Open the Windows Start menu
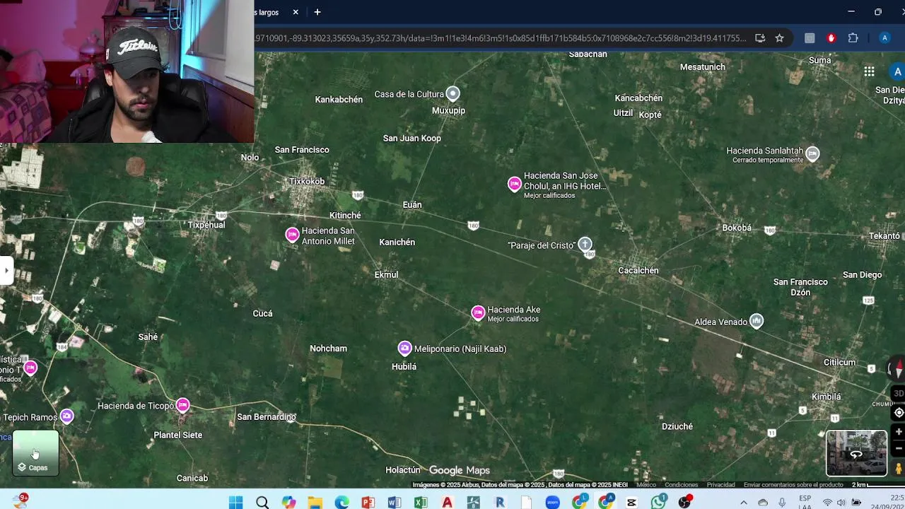Viewport: 905px width, 509px height. pyautogui.click(x=236, y=503)
